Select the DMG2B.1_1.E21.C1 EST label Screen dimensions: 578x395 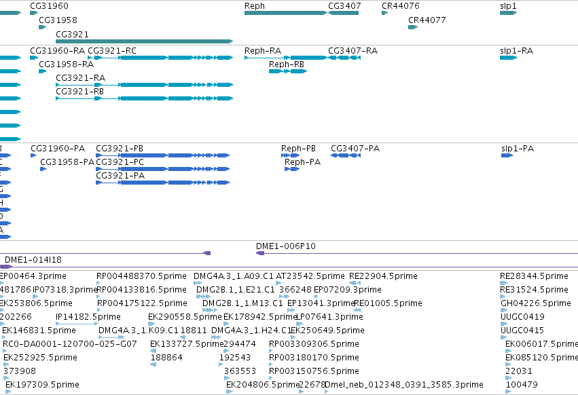pyautogui.click(x=236, y=290)
